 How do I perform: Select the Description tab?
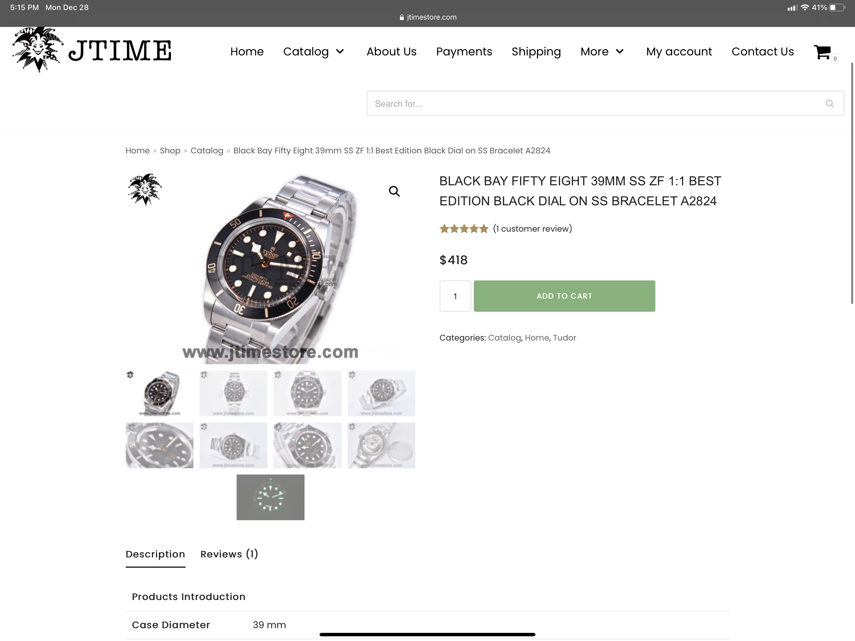pos(156,554)
